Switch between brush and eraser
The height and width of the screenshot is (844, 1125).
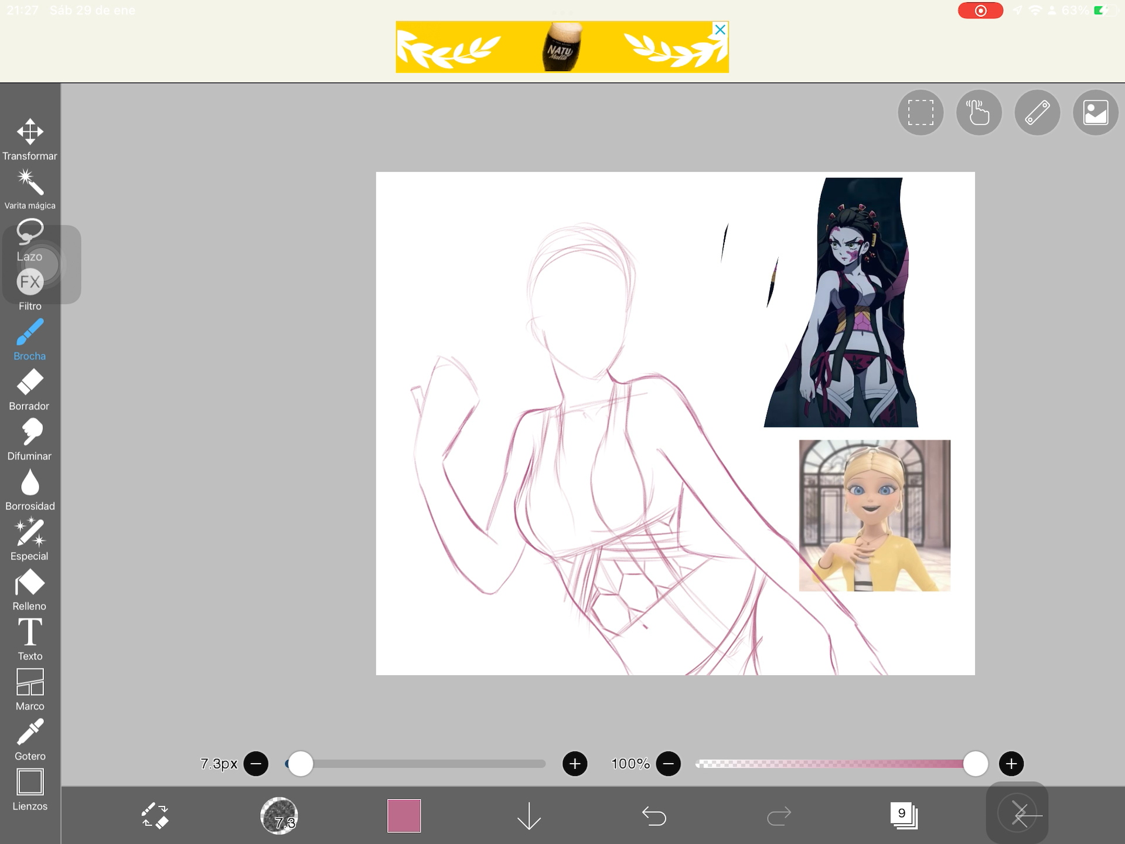coord(155,815)
